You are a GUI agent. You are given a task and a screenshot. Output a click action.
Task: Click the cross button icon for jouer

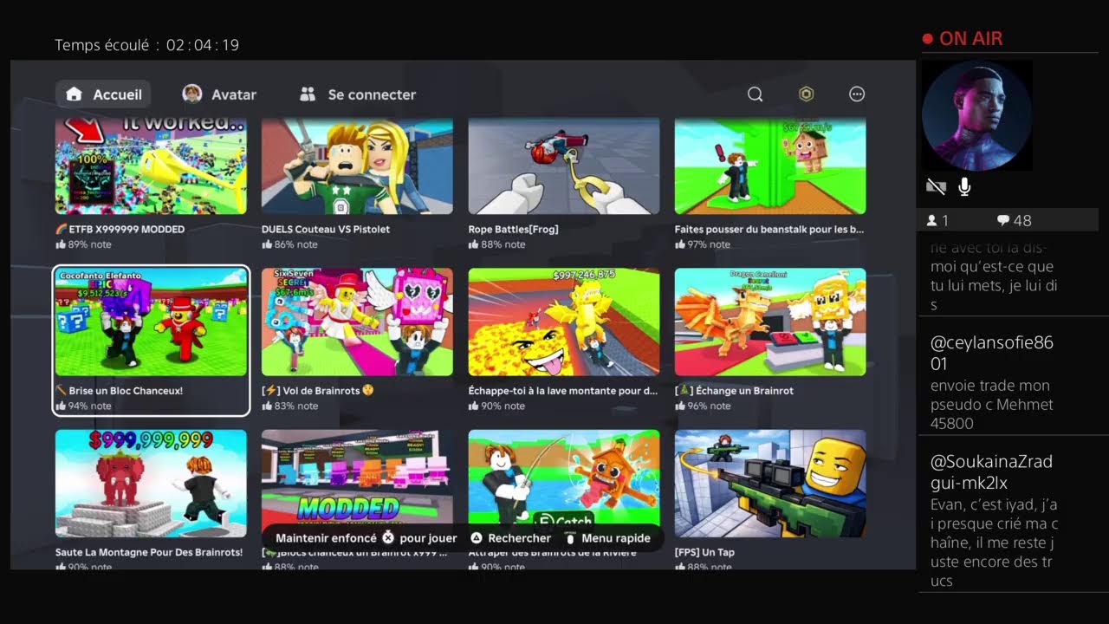388,538
